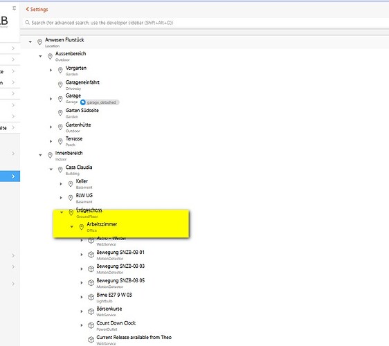Collapse the Innenbereich tree branch
The height and width of the screenshot is (346, 389).
click(40, 155)
